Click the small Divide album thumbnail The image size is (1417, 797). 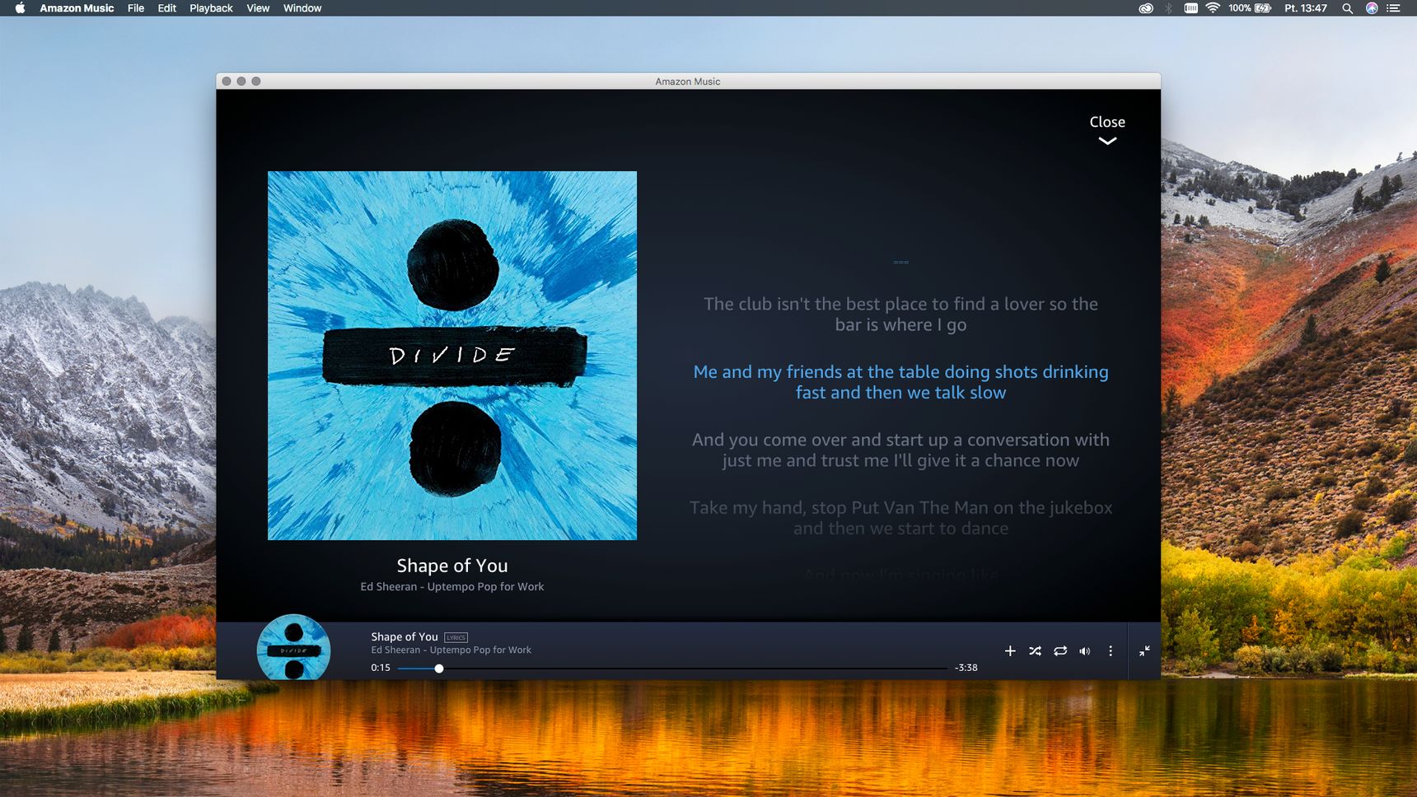pyautogui.click(x=293, y=647)
